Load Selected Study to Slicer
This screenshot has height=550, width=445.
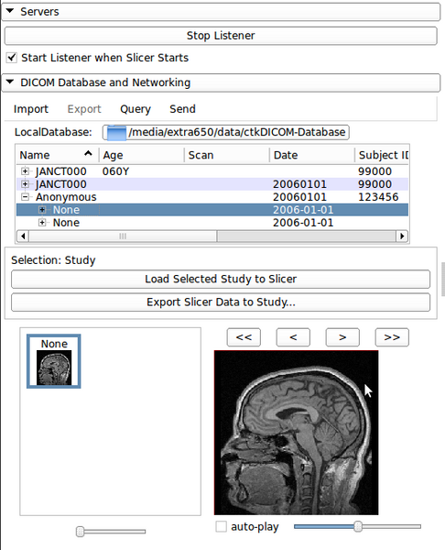click(x=221, y=279)
